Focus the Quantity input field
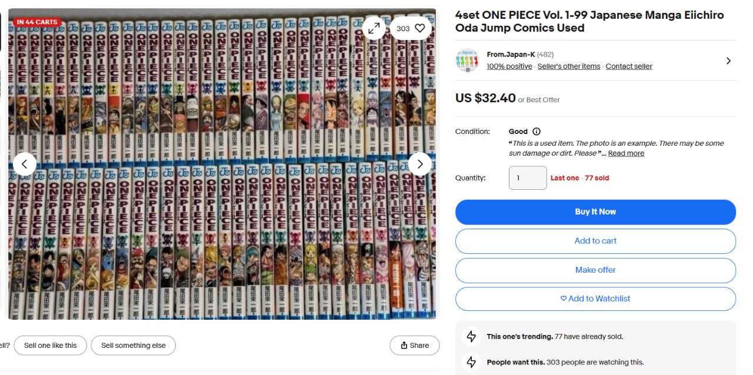Image resolution: width=753 pixels, height=375 pixels. (x=528, y=178)
